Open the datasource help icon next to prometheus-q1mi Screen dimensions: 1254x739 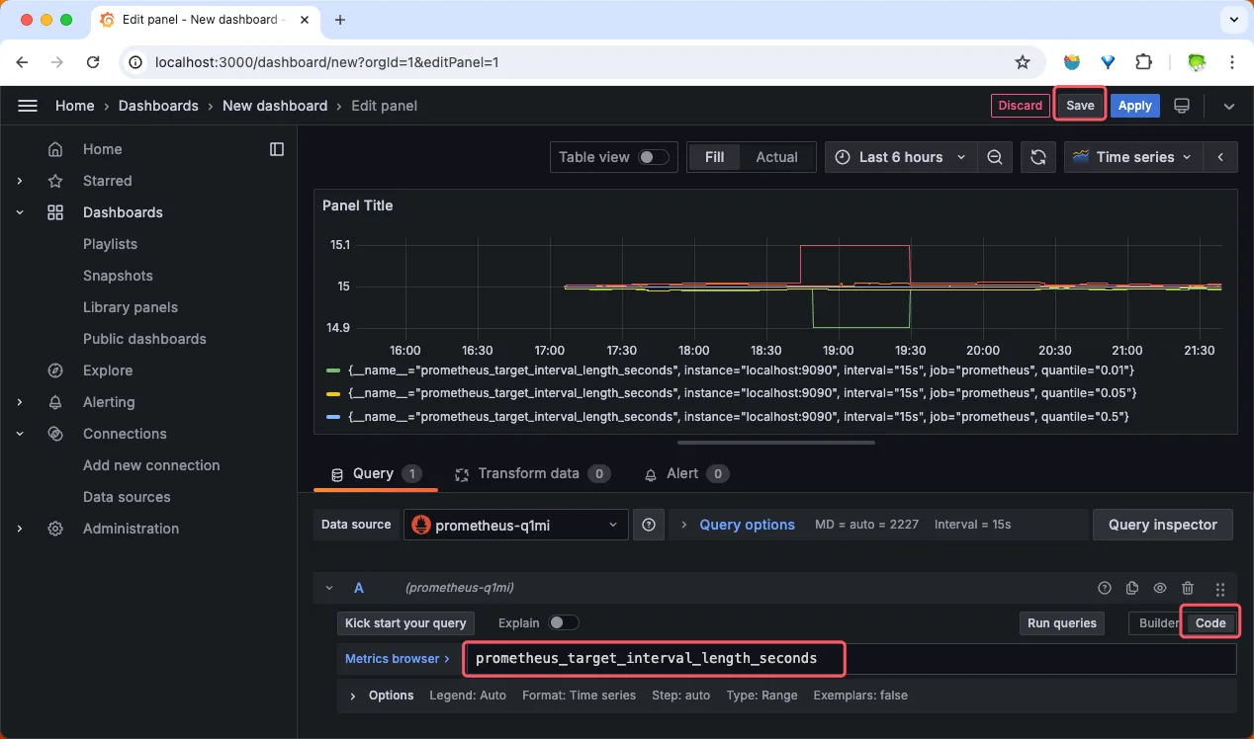pyautogui.click(x=649, y=525)
